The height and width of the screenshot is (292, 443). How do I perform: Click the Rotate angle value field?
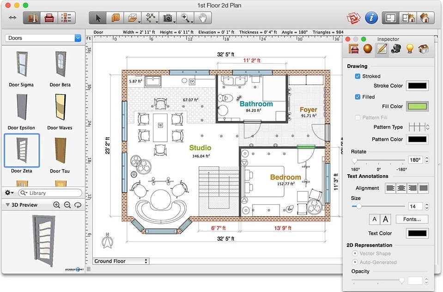pos(416,160)
